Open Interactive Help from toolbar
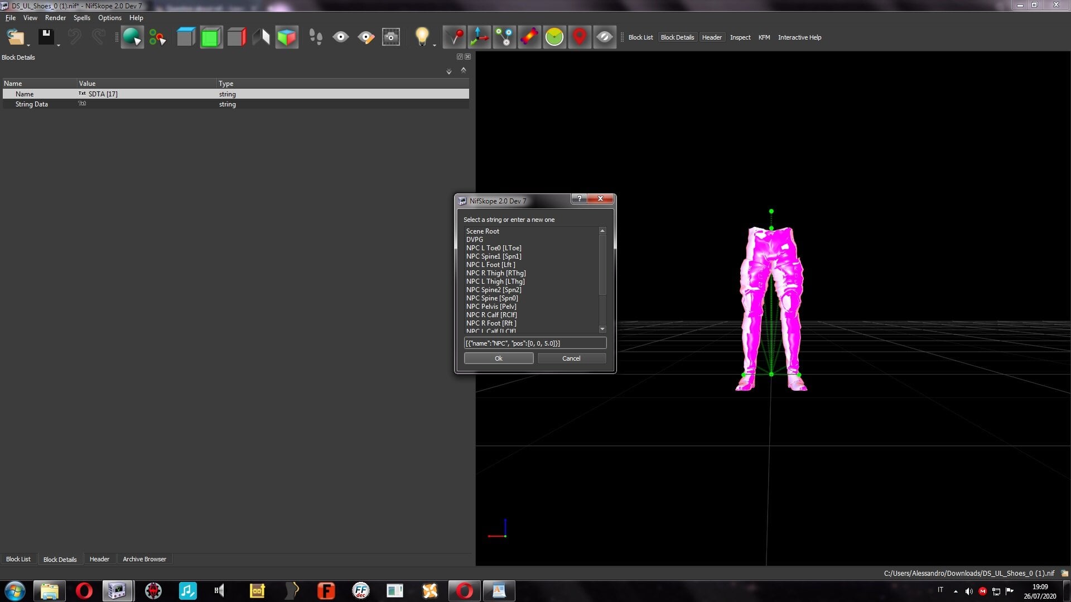Image resolution: width=1071 pixels, height=602 pixels. tap(799, 37)
